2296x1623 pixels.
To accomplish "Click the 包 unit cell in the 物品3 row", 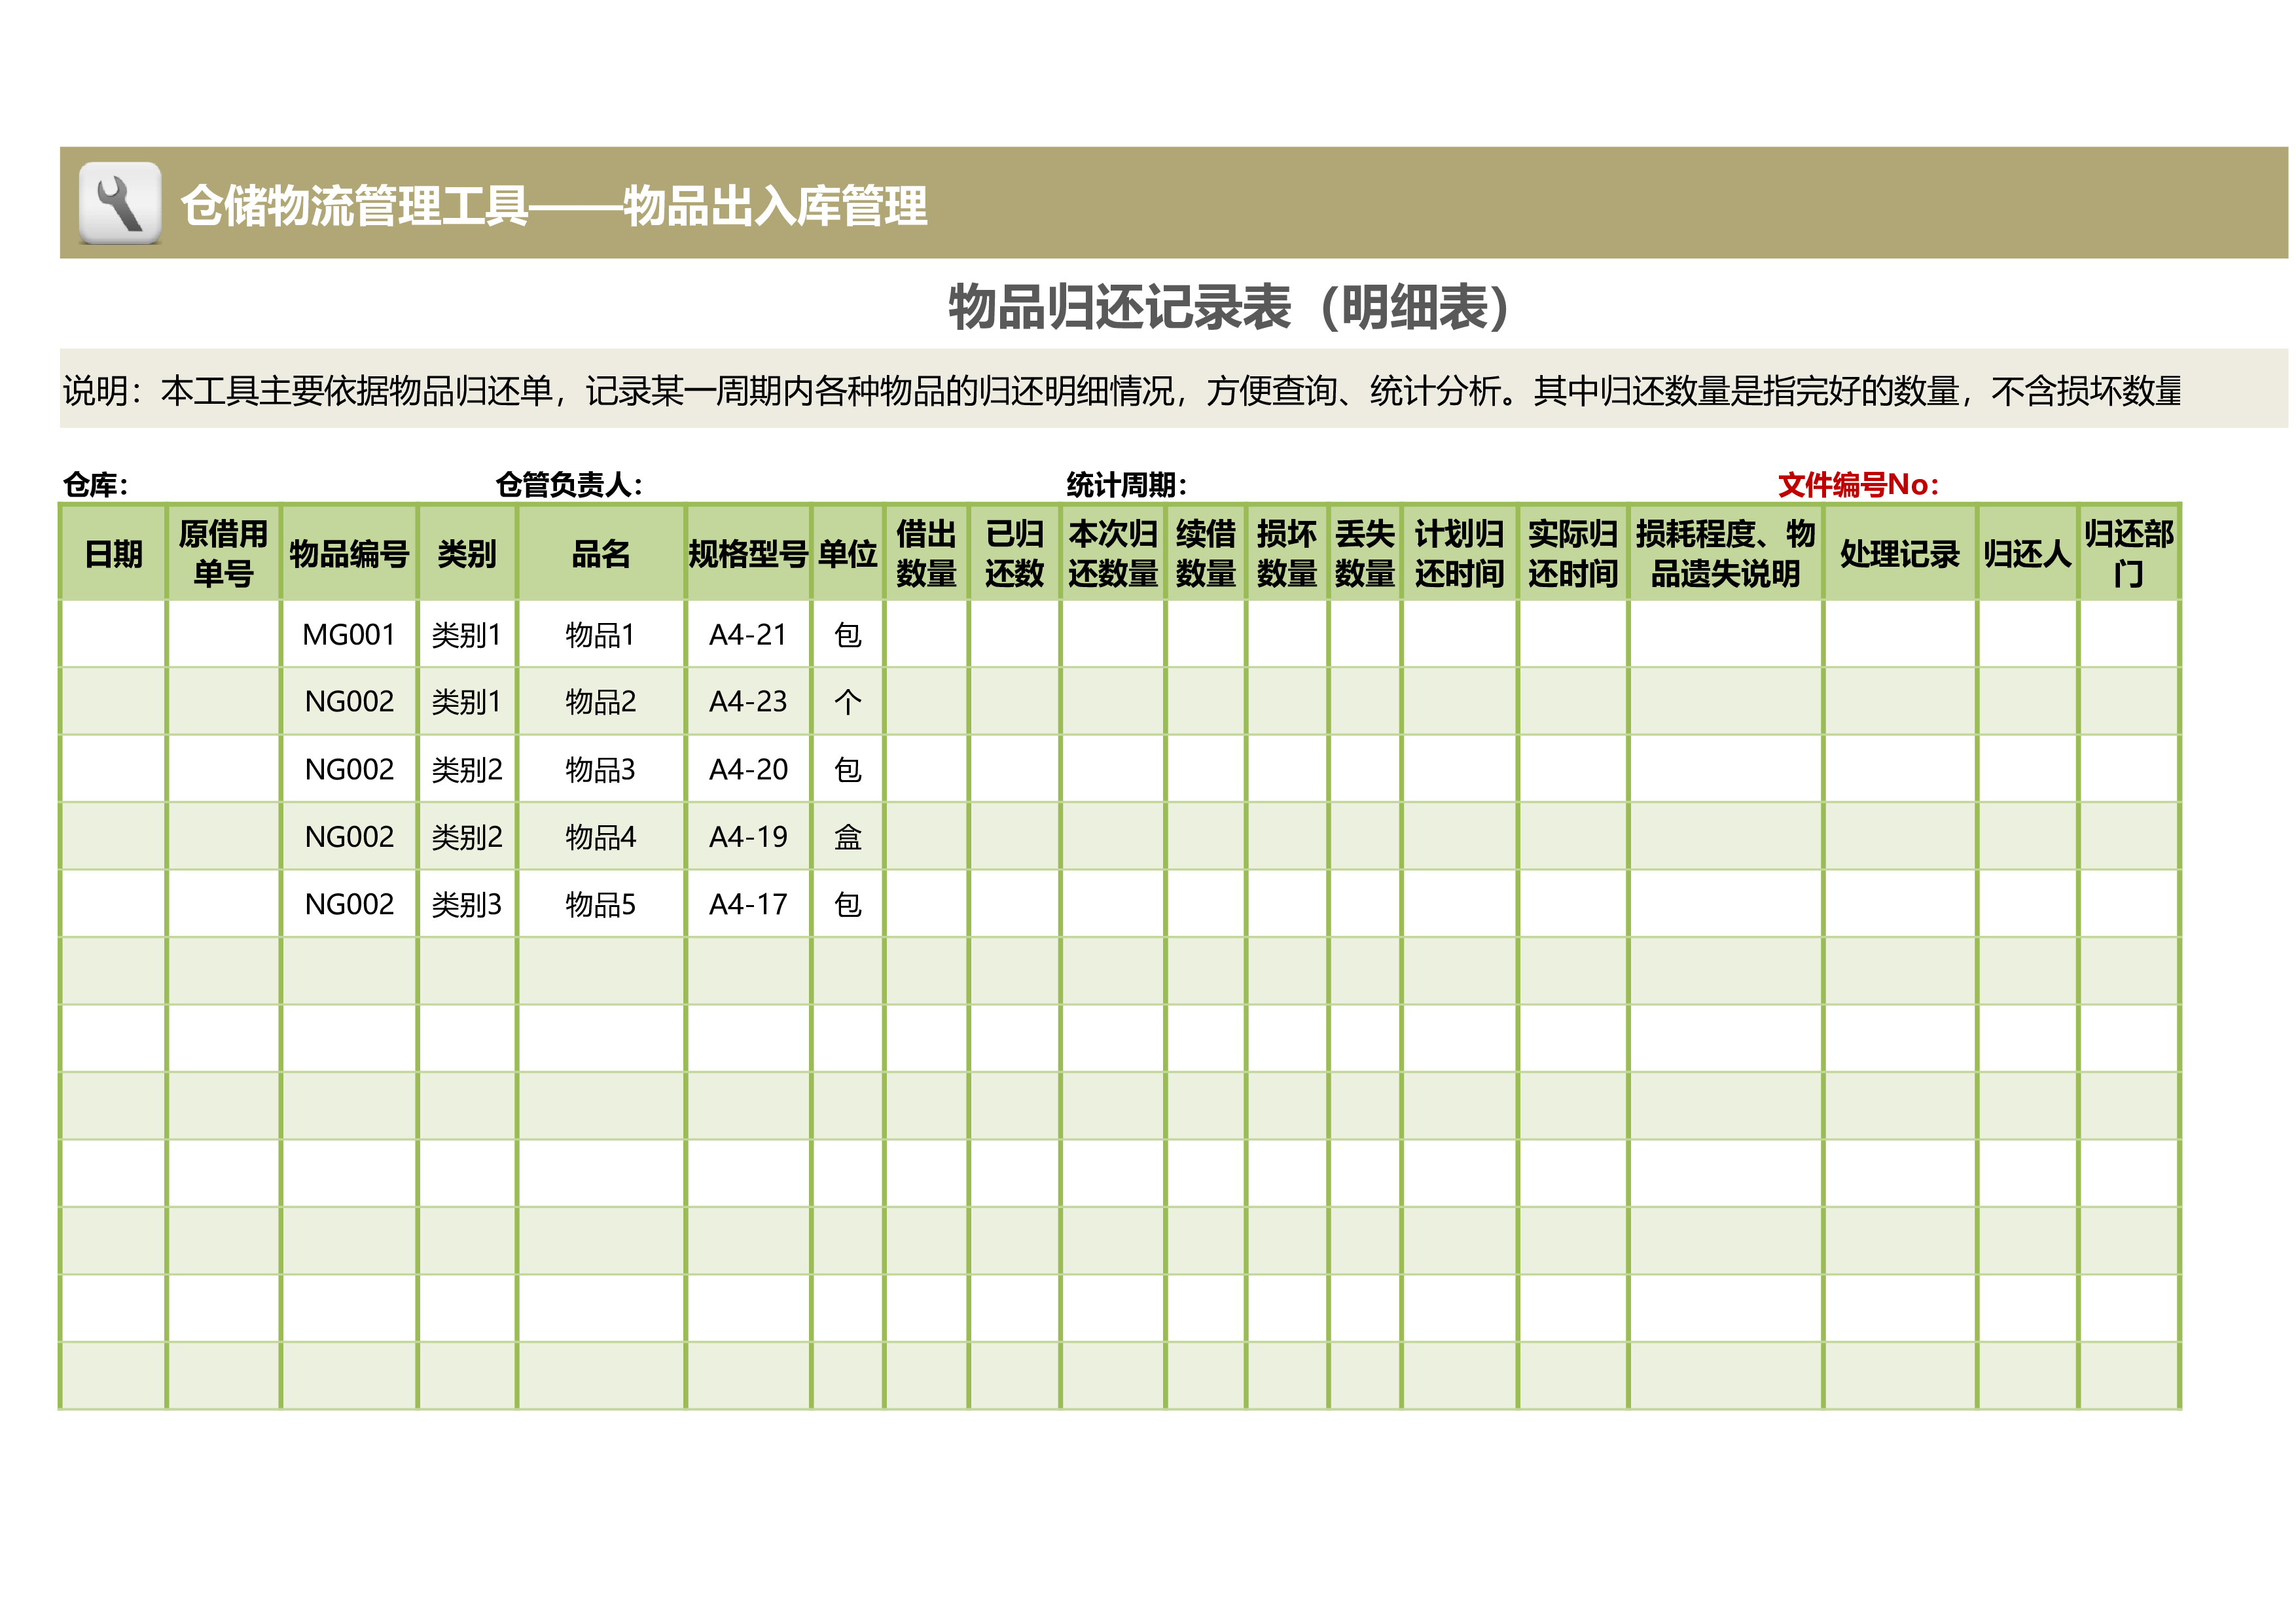I will [x=848, y=769].
